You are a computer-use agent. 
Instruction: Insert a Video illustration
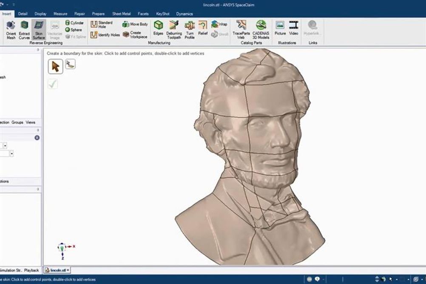pyautogui.click(x=293, y=28)
